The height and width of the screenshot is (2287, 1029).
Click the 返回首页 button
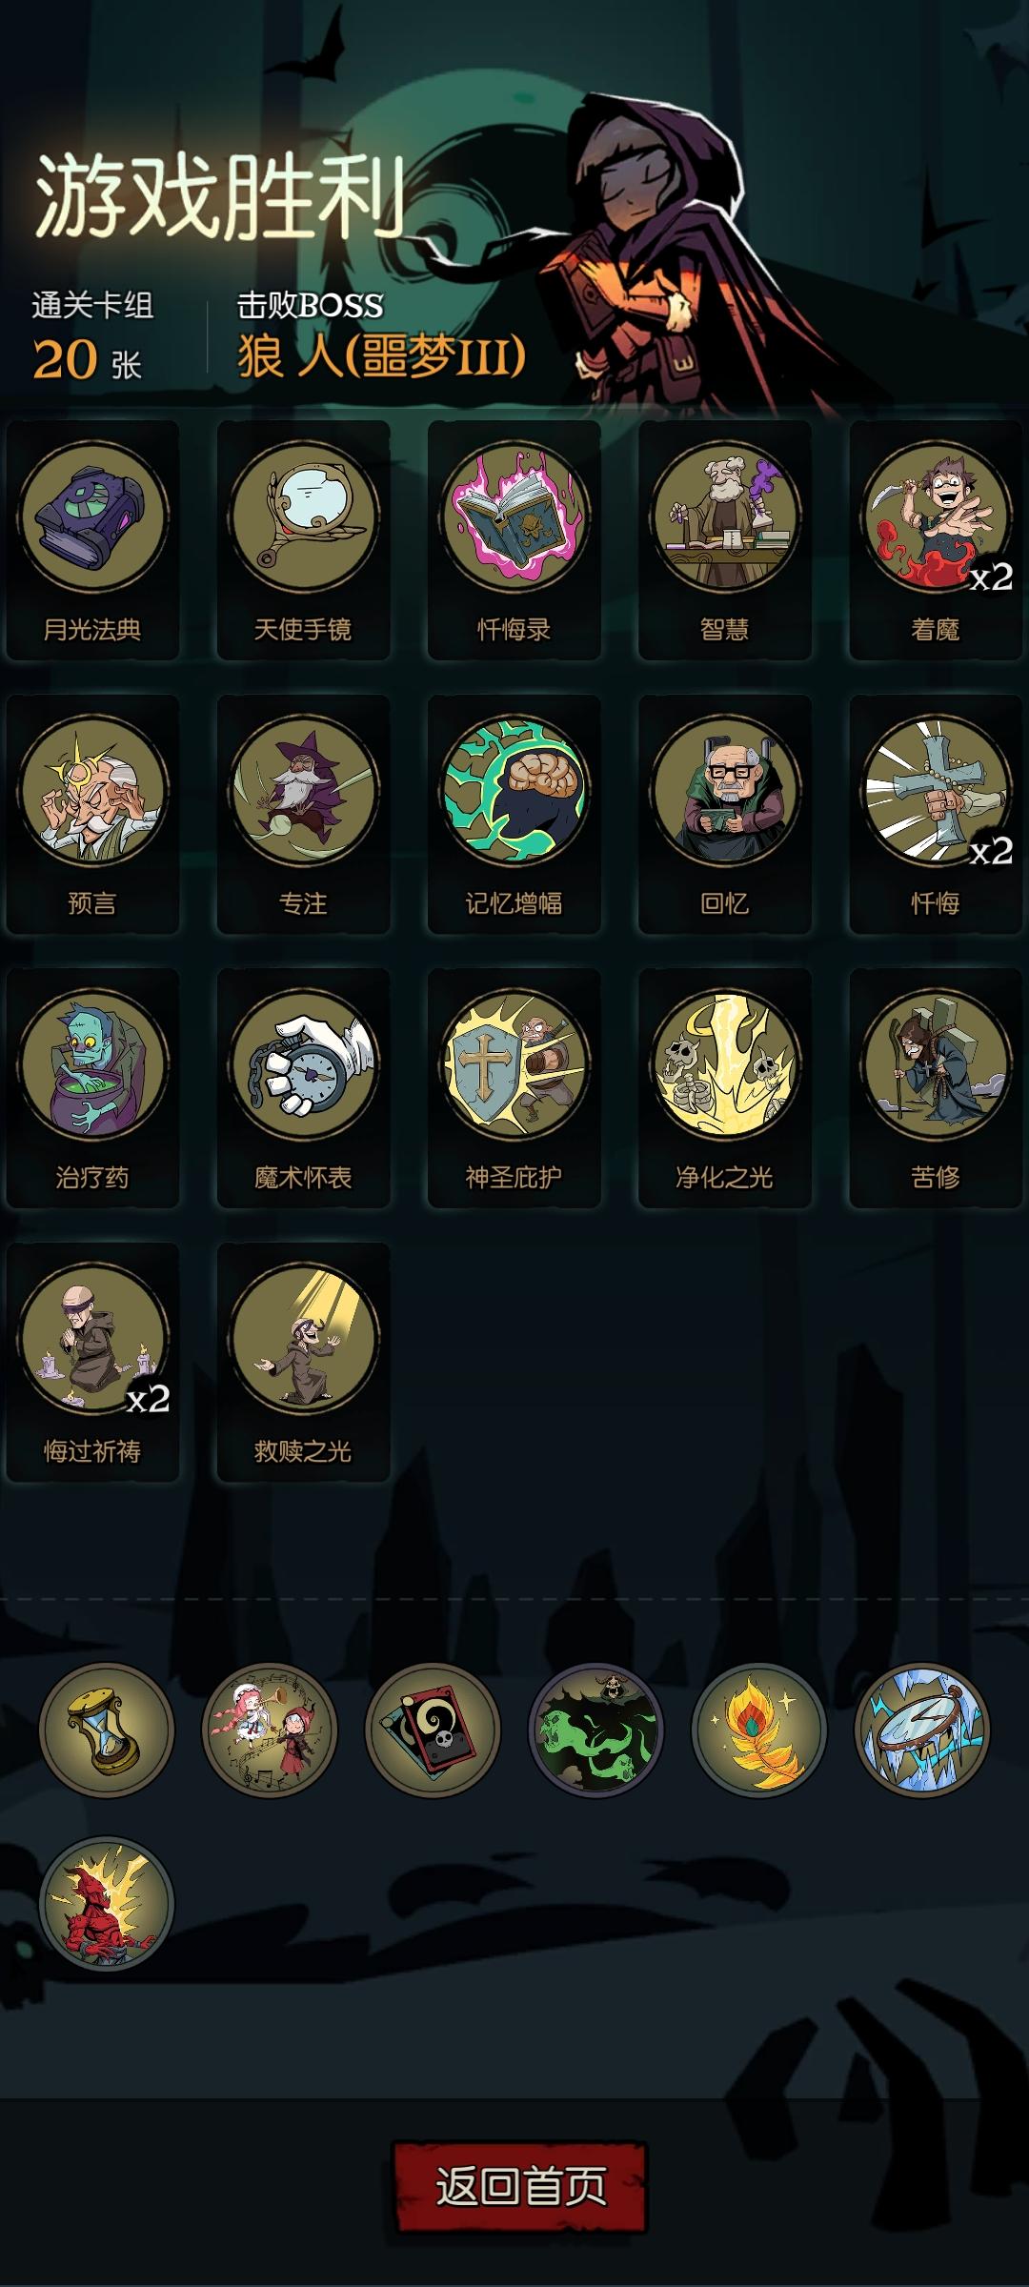tap(520, 2186)
